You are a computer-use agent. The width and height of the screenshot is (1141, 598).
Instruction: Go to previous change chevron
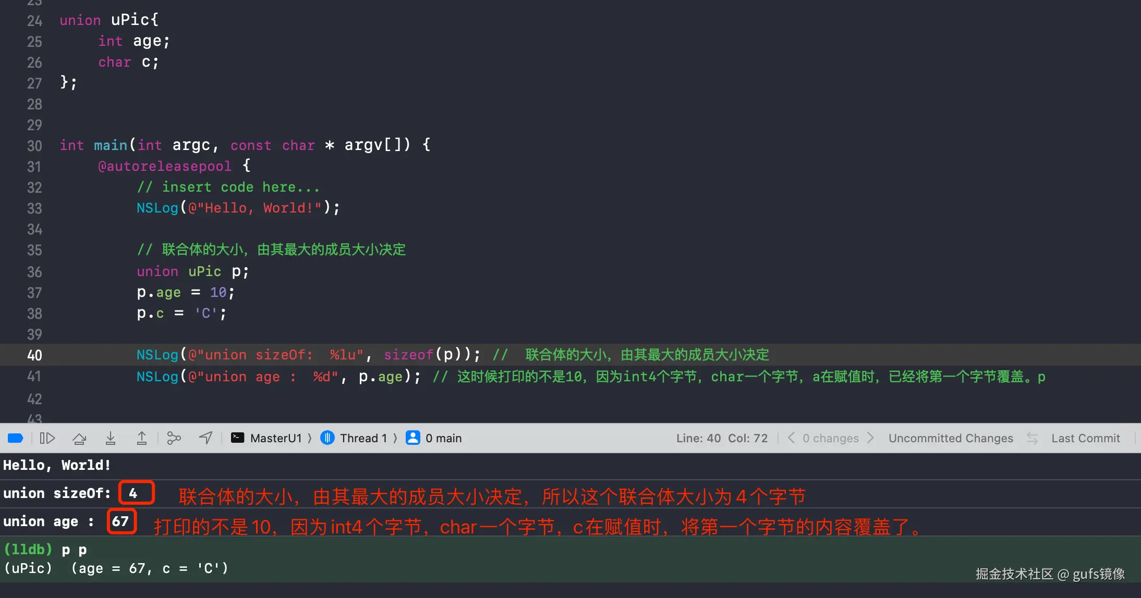pos(791,438)
